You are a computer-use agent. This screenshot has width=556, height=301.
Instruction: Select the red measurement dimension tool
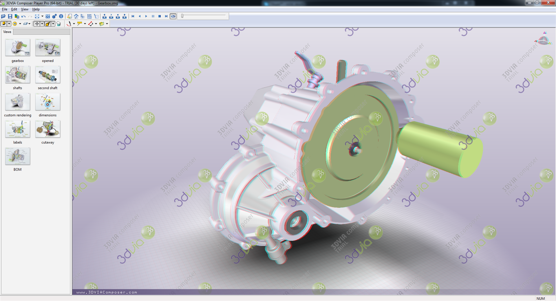point(91,24)
